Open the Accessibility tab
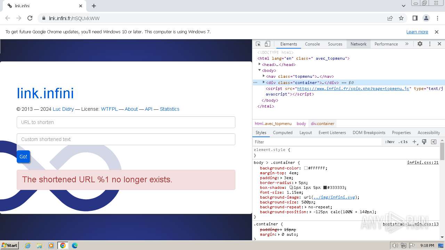 pyautogui.click(x=429, y=133)
